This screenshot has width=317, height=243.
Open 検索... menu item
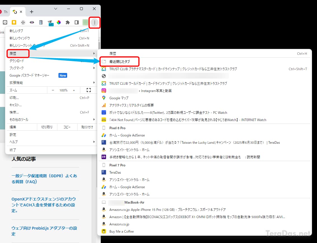(x=51, y=112)
